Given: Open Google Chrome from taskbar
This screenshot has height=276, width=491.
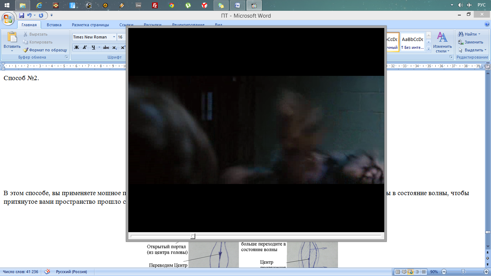Looking at the screenshot, I should [171, 5].
